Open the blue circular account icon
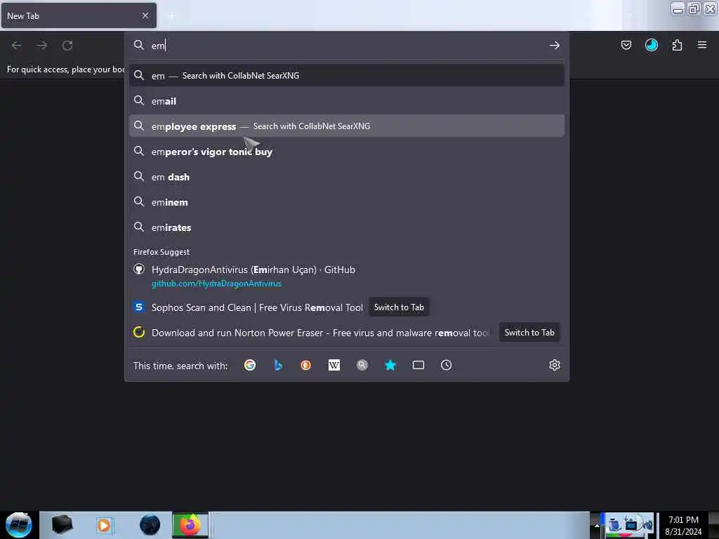The height and width of the screenshot is (539, 719). pos(651,45)
